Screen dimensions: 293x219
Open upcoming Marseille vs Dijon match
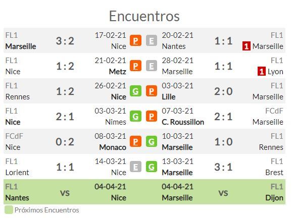click(223, 192)
